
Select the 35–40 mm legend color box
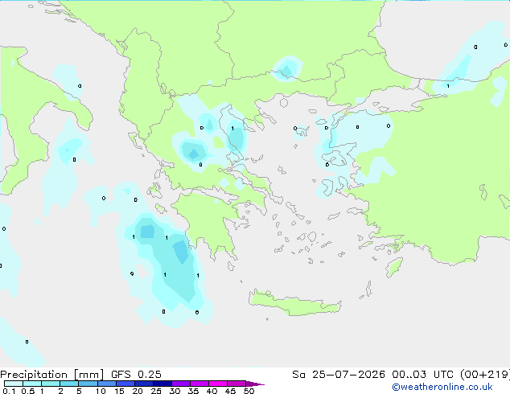coord(199,384)
